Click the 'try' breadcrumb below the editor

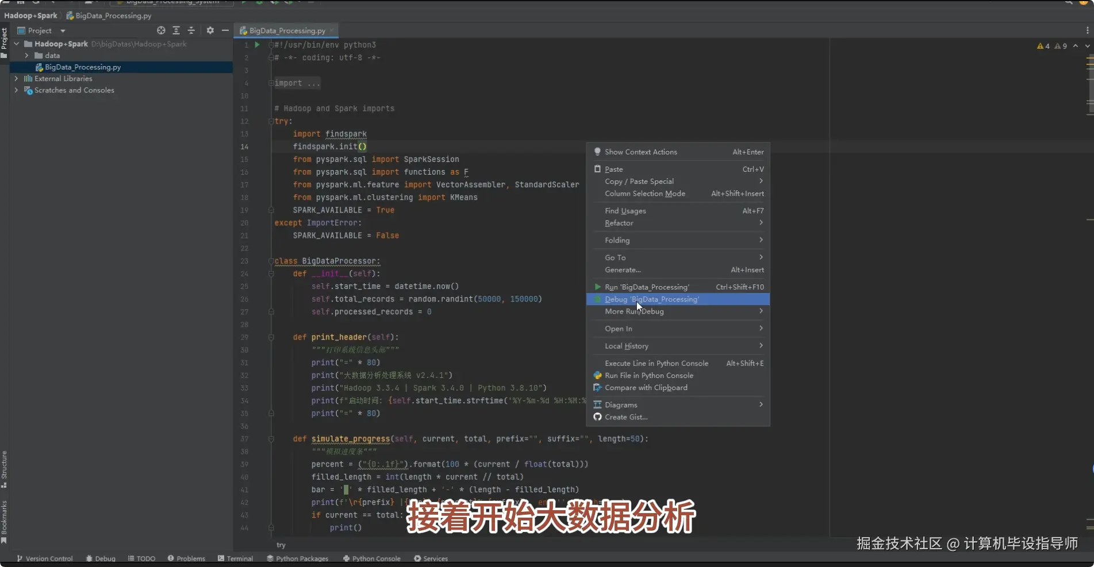[281, 545]
